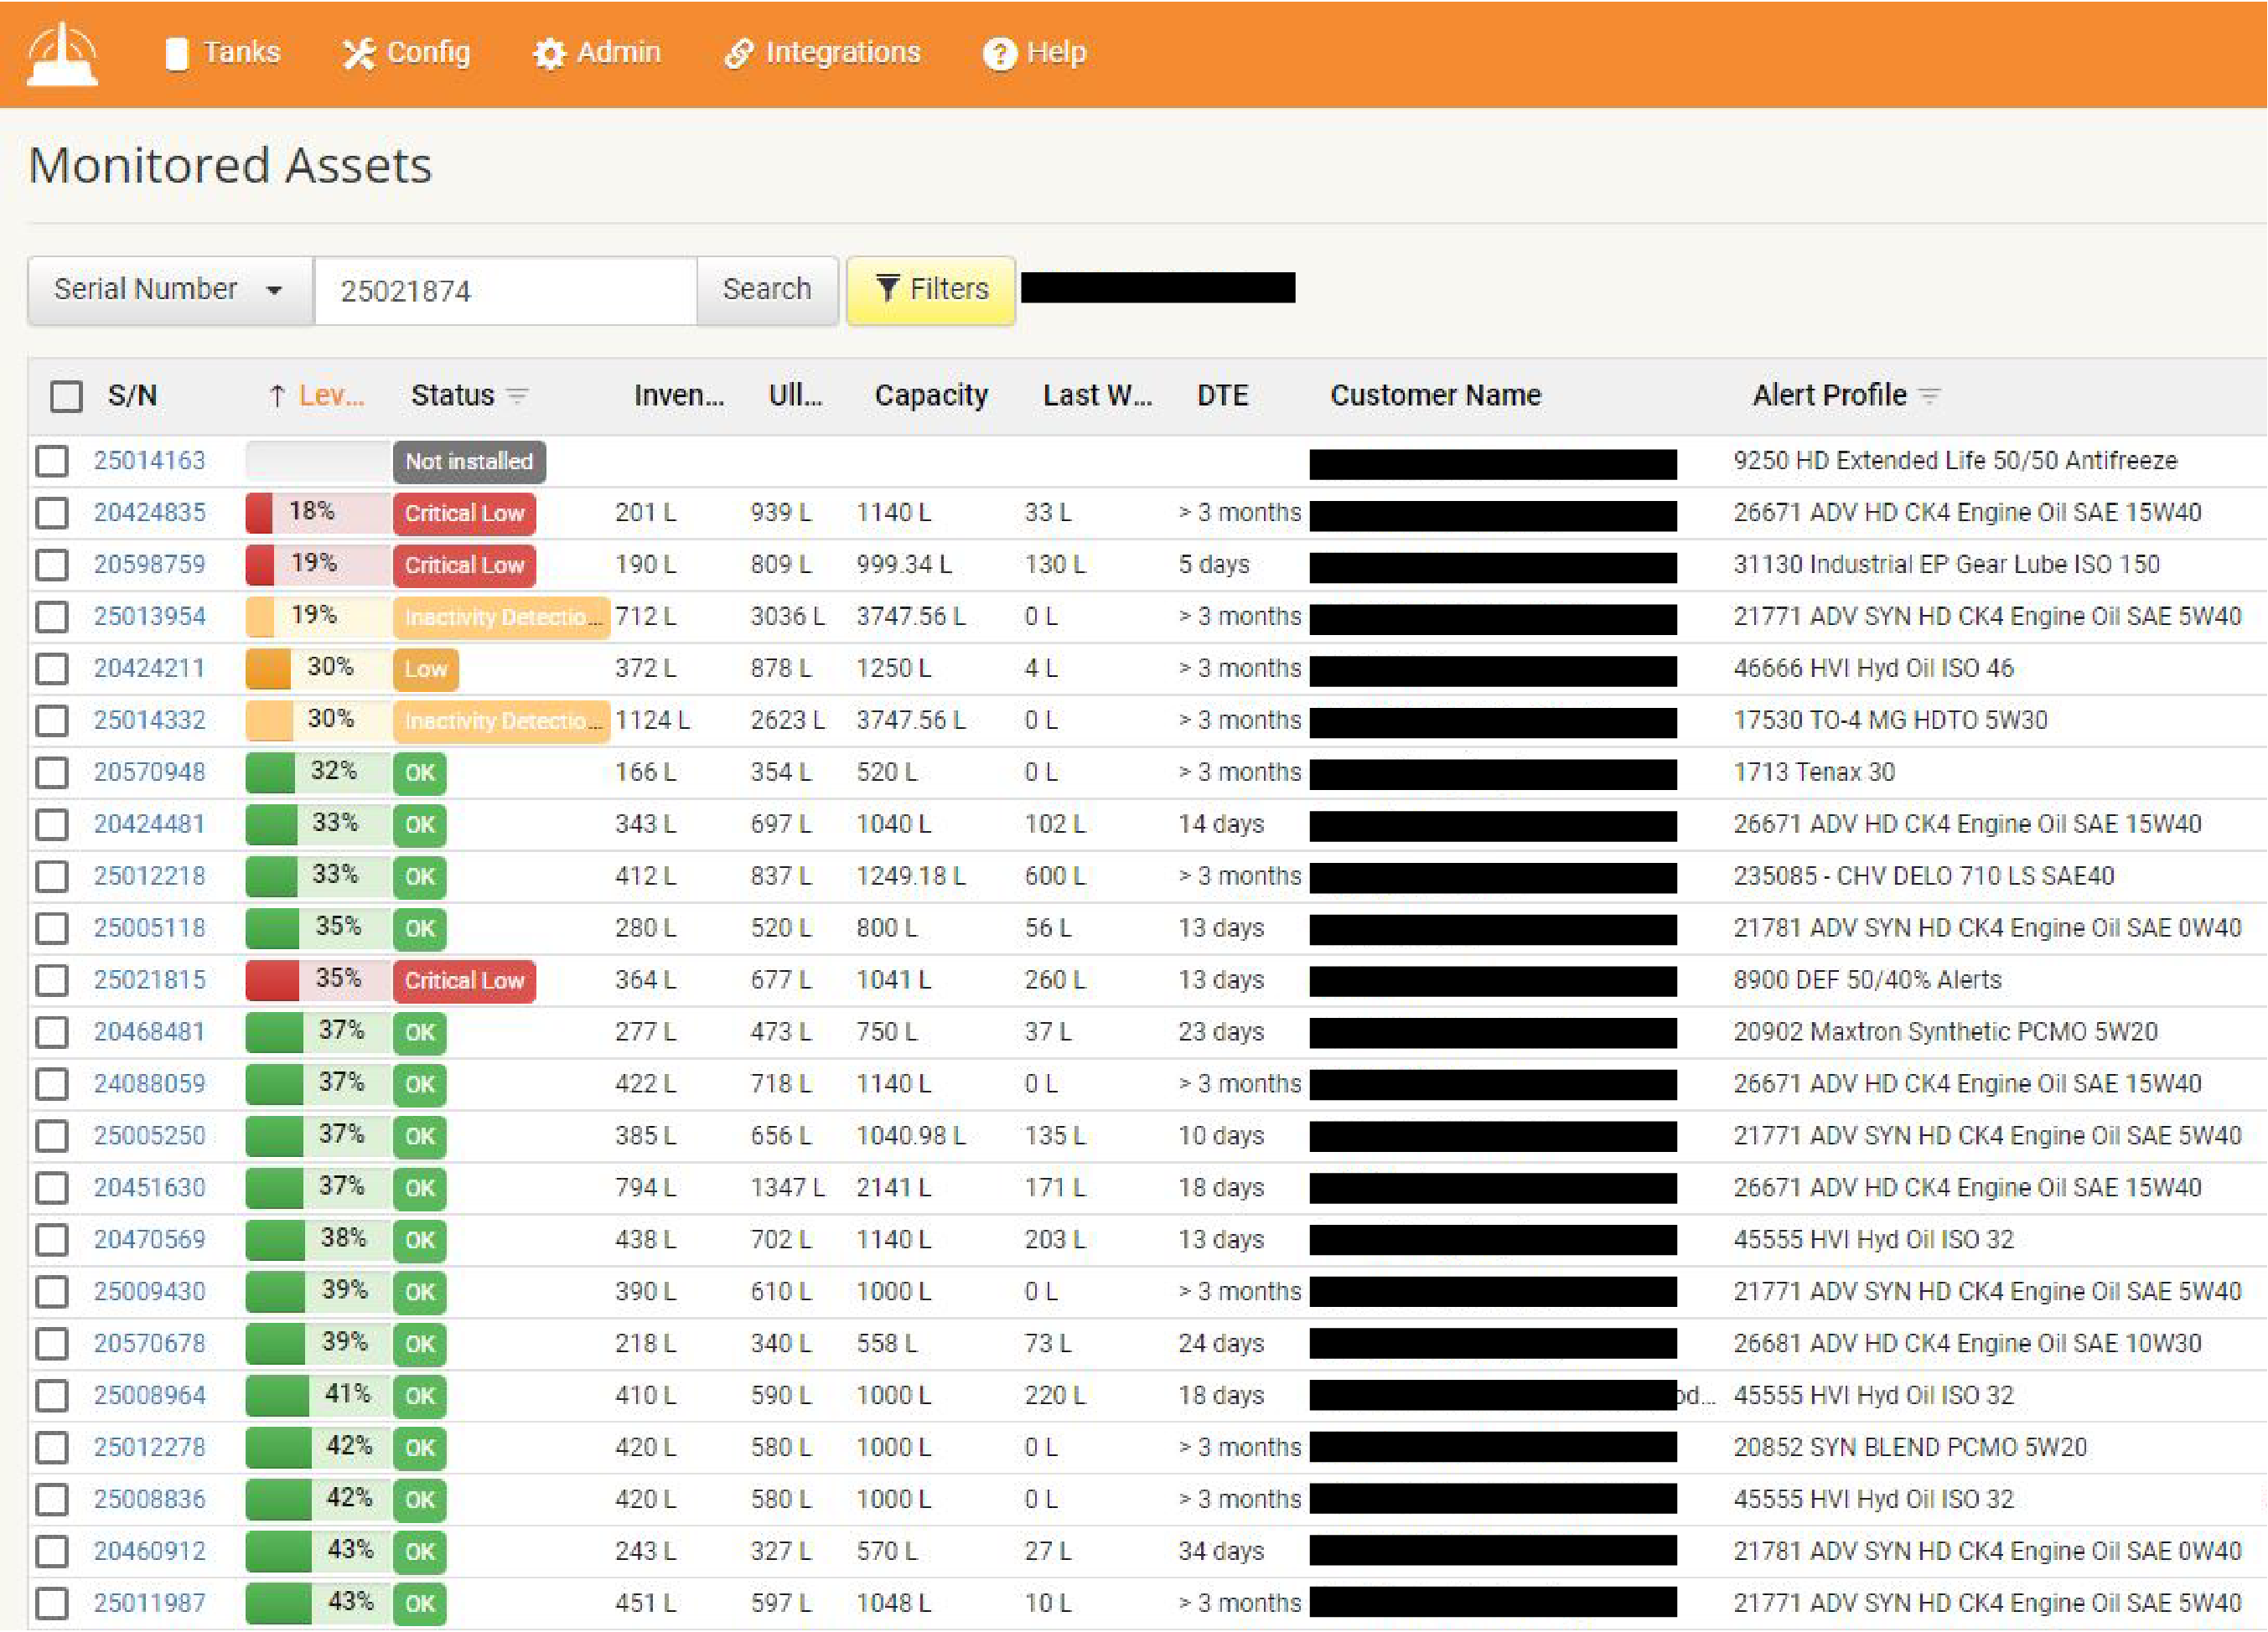Open the Serial Number search type dropdown

[x=170, y=290]
